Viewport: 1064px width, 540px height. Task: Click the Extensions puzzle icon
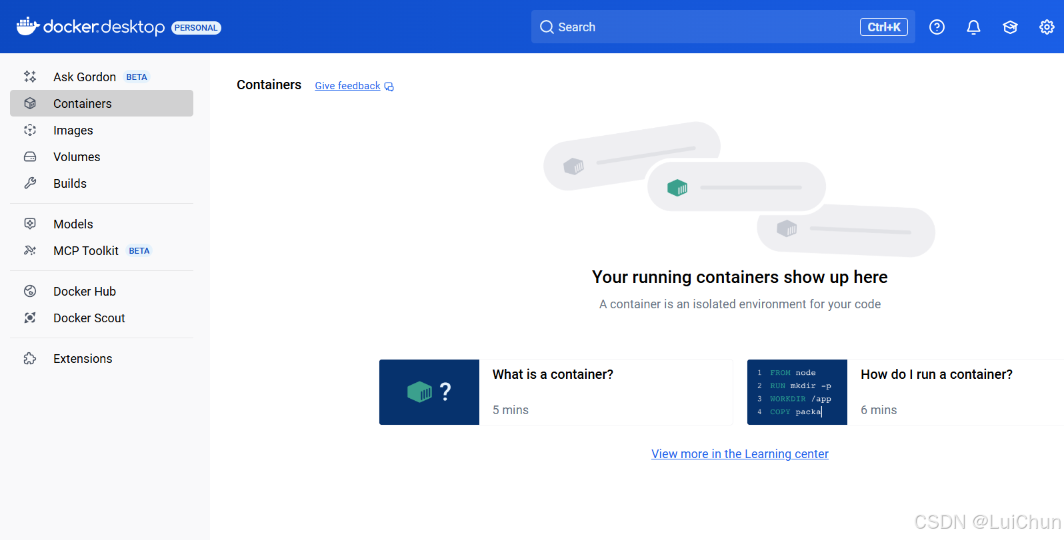point(30,358)
